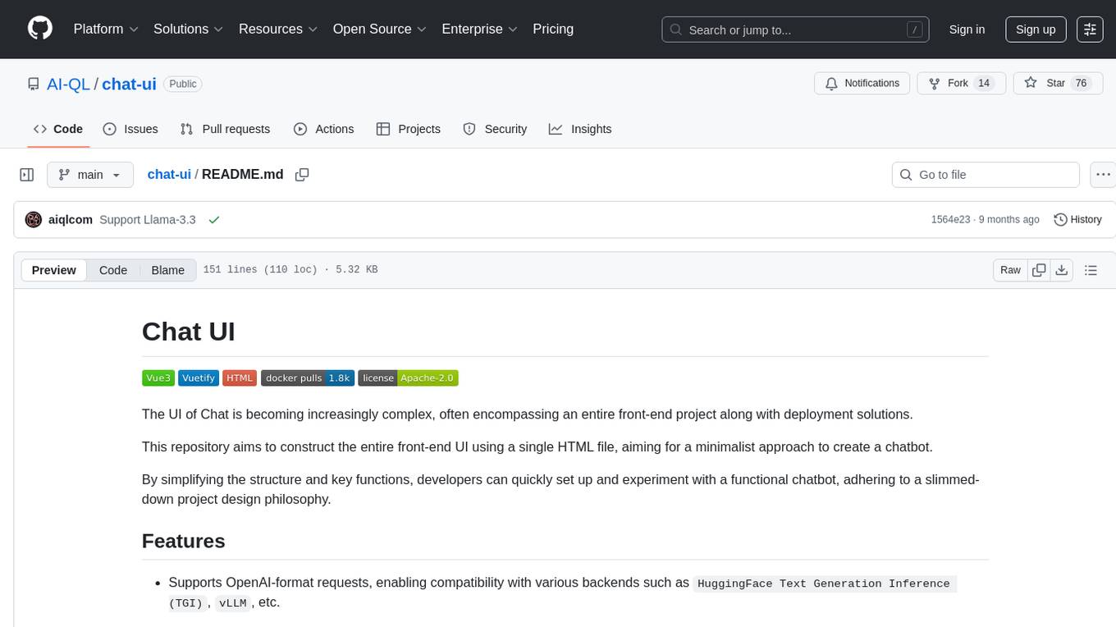Expand the Open Source menu
1116x627 pixels.
[379, 29]
